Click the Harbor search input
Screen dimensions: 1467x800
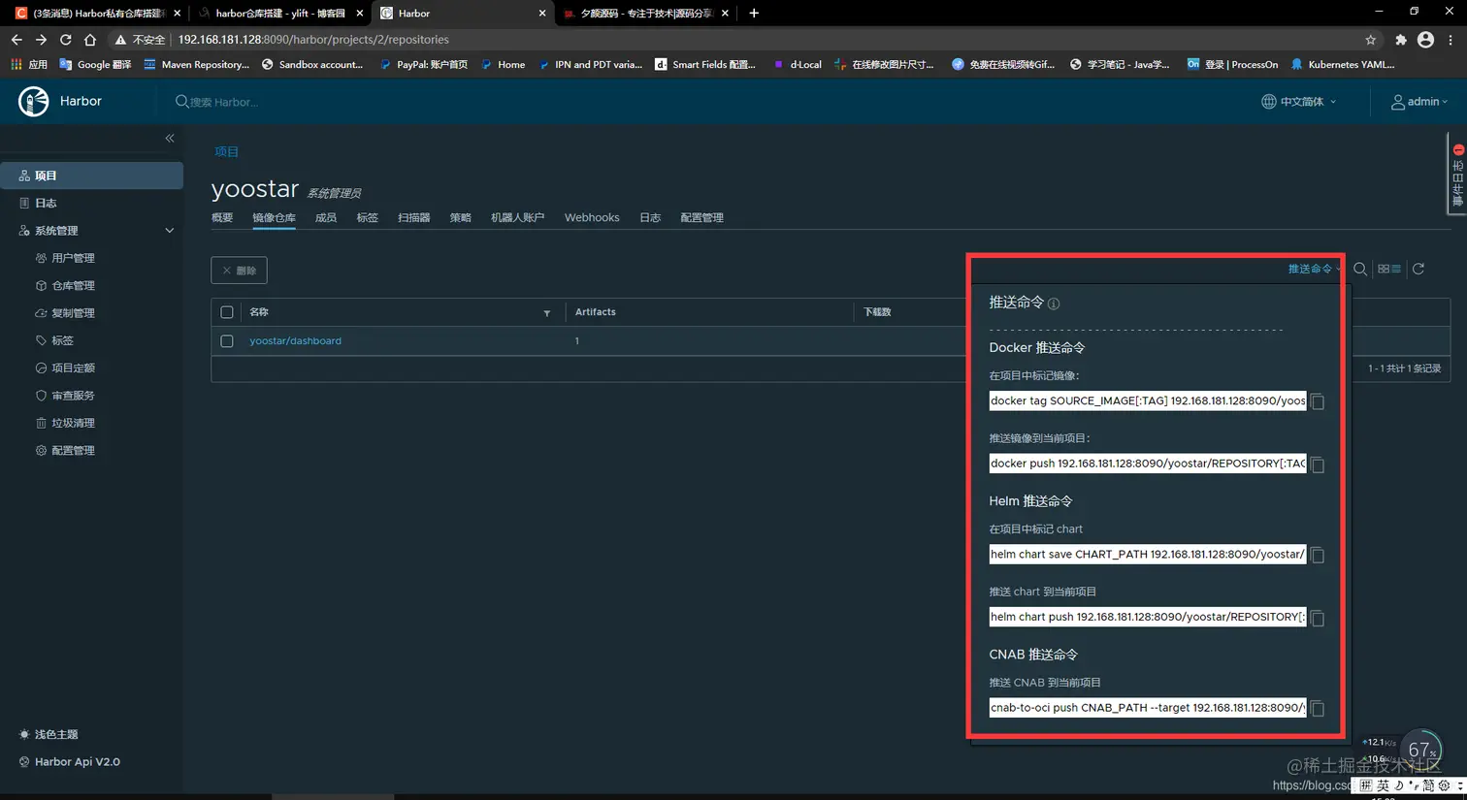225,102
